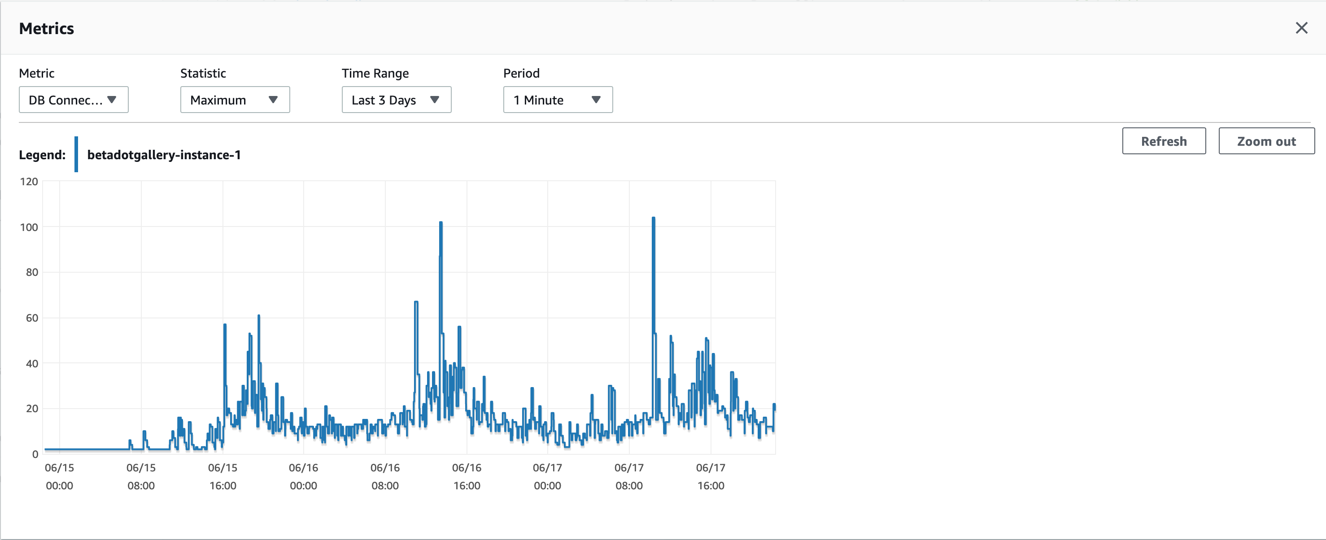
Task: Click the legend color swatch before instance name
Action: pos(76,154)
